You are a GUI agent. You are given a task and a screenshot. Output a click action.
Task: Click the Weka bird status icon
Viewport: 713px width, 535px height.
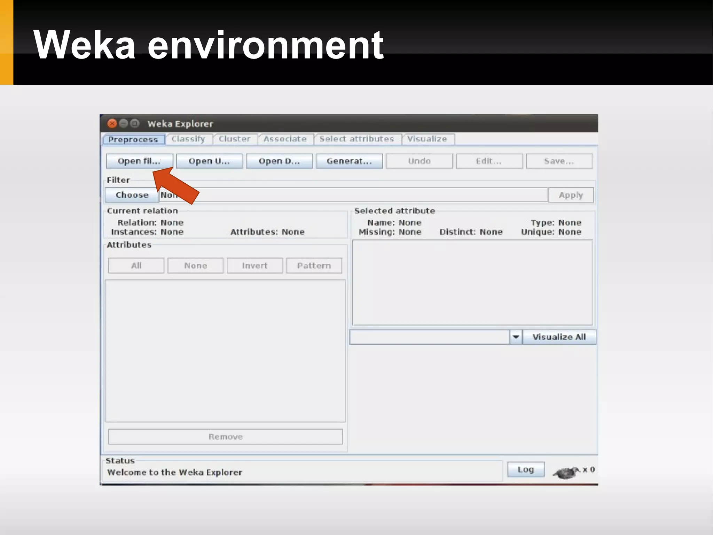tap(566, 472)
